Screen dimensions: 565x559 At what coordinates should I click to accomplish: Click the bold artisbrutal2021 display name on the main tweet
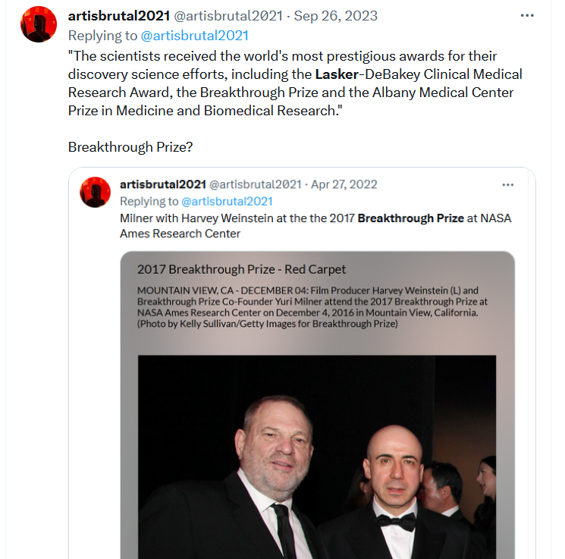tap(119, 16)
